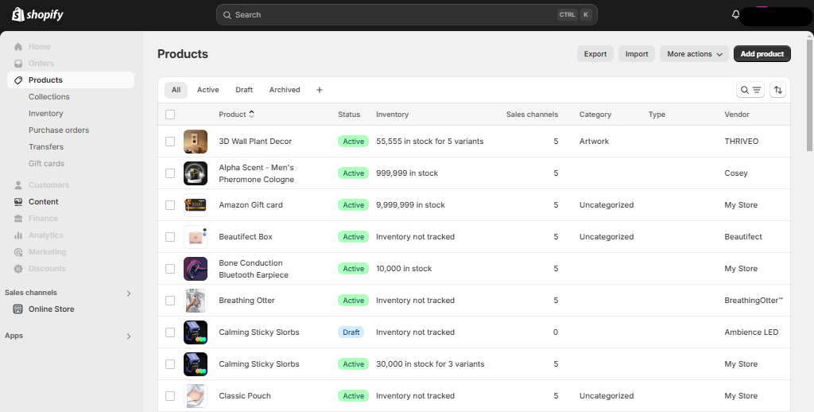Viewport: 814px width, 412px height.
Task: Click the Ambience LED vendor cell
Action: point(751,332)
